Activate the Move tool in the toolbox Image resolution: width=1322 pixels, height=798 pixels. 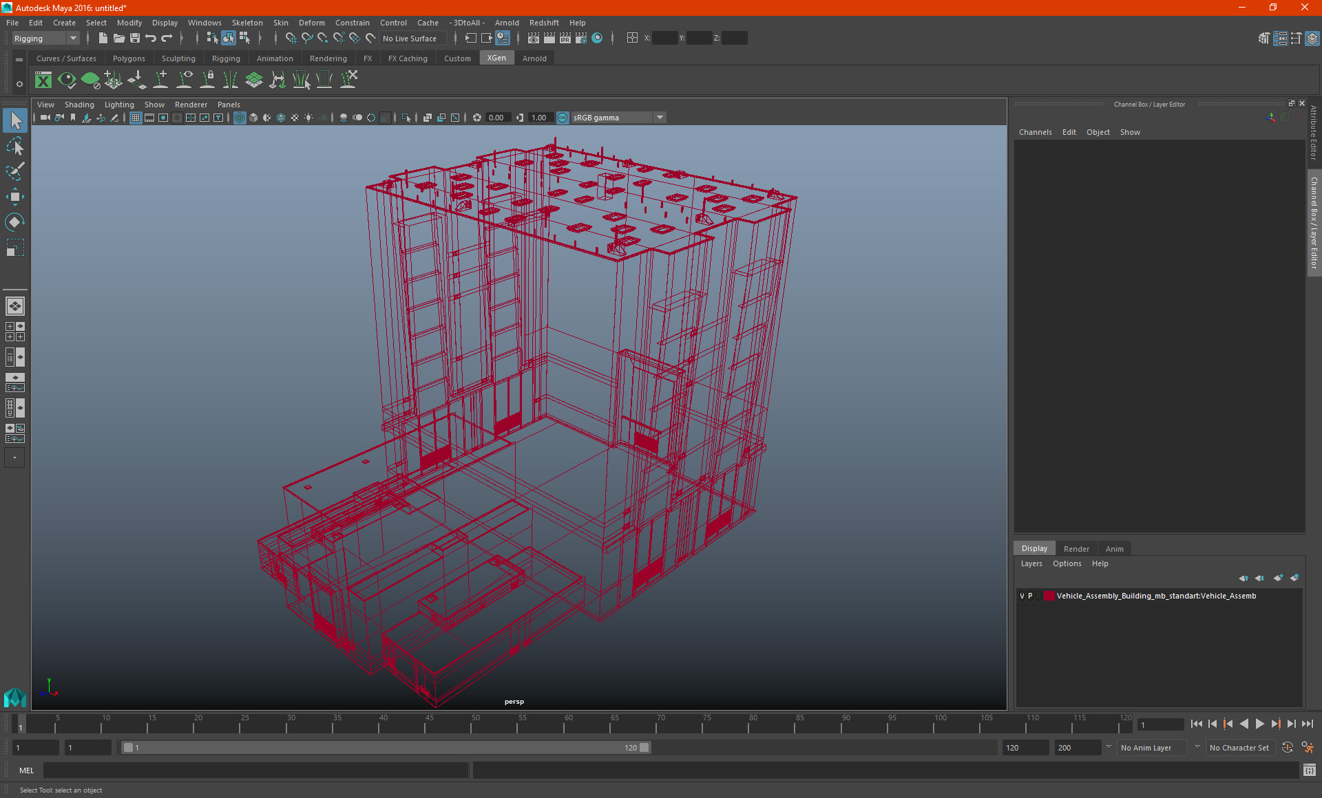coord(15,197)
